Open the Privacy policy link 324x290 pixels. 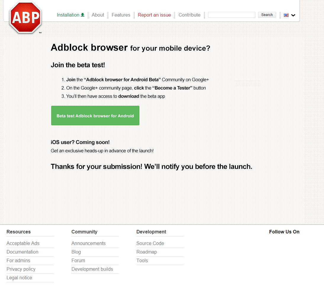click(21, 269)
